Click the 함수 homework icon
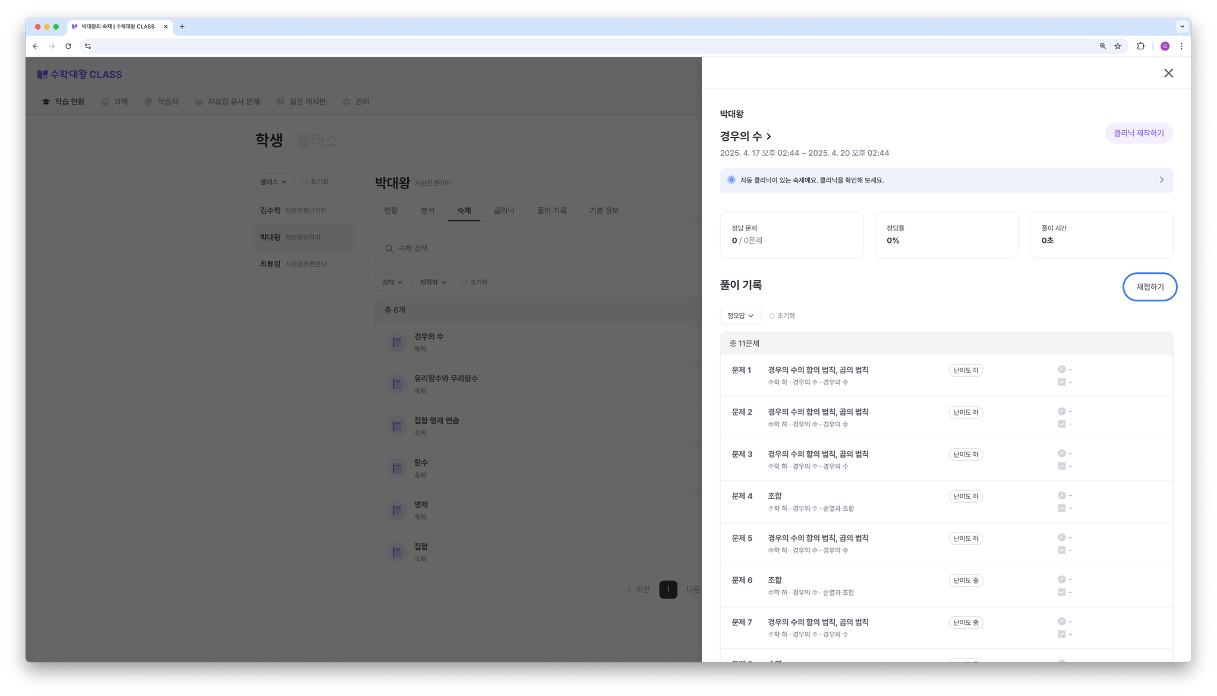 (x=396, y=468)
